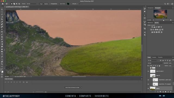174x98 pixels.
Task: Select the Eraser tool
Action: coord(2,42)
